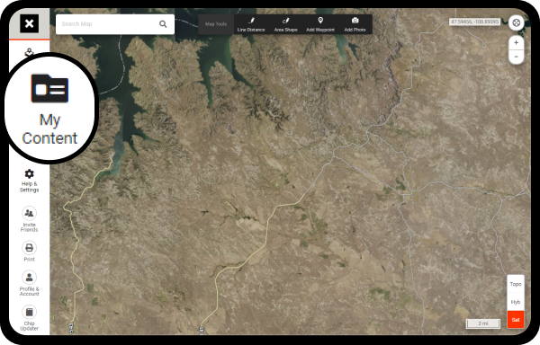Select the Sat basemap option

point(516,320)
